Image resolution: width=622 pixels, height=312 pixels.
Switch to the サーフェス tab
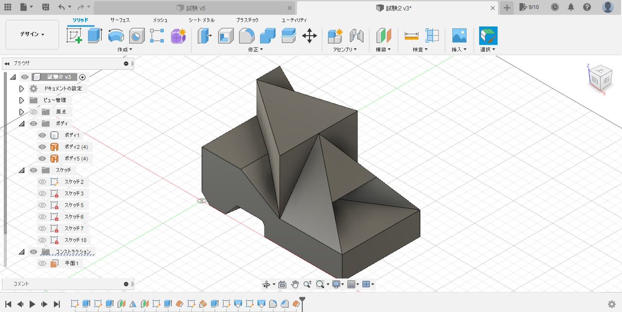120,20
